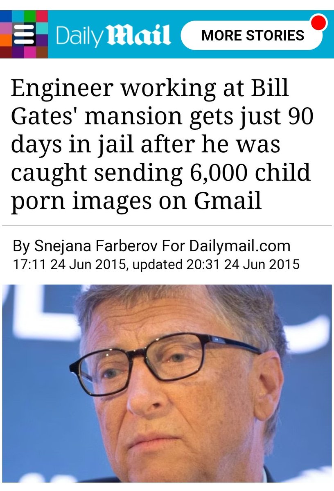
Task: Click the divider line below the headline
Action: click(x=167, y=225)
